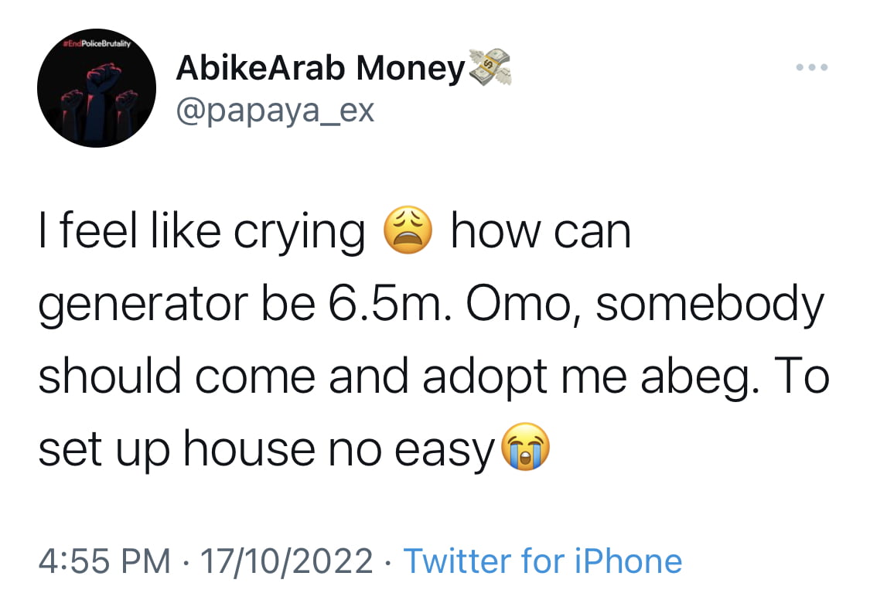The height and width of the screenshot is (600, 870).
Task: Click the 17/10/2022 date
Action: tap(286, 561)
